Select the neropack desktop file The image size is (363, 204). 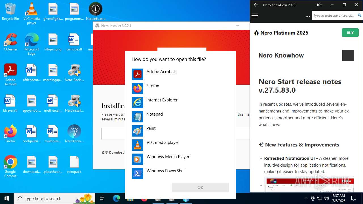coord(74,165)
